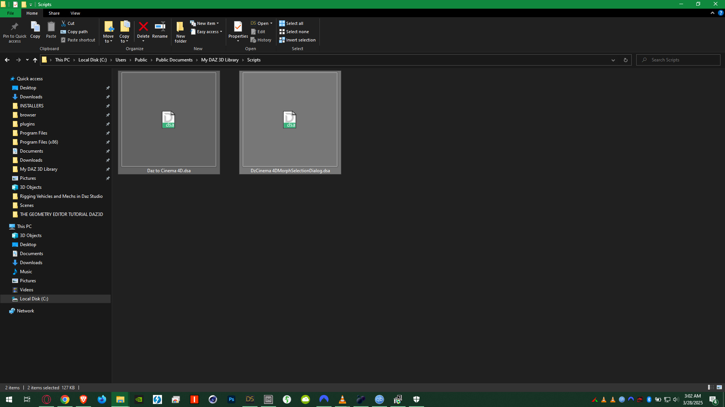Image resolution: width=725 pixels, height=407 pixels.
Task: Select Daz to Cinema 4D.dsa file
Action: [x=169, y=122]
